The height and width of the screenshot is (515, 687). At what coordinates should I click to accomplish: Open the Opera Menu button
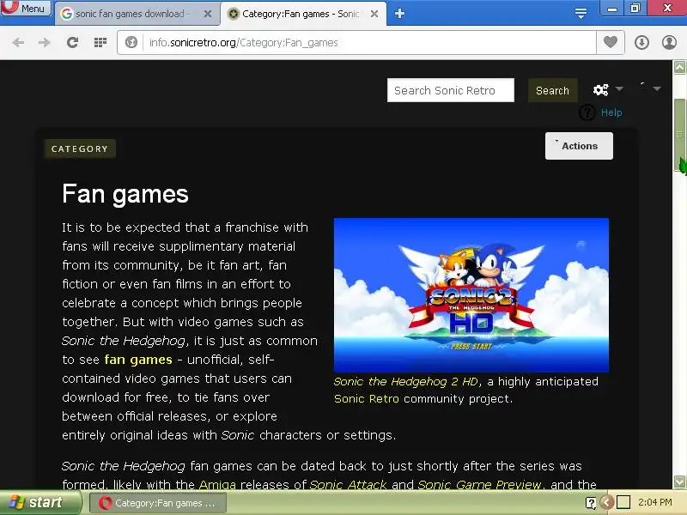(26, 8)
